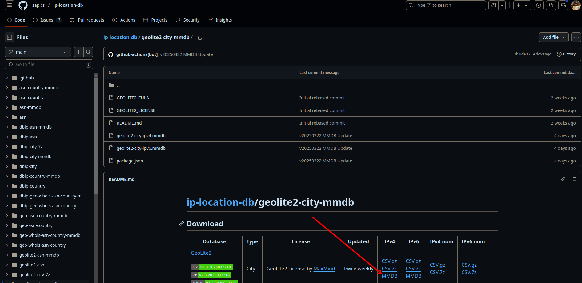Switch to the Code tab
Image resolution: width=582 pixels, height=283 pixels.
click(x=16, y=20)
